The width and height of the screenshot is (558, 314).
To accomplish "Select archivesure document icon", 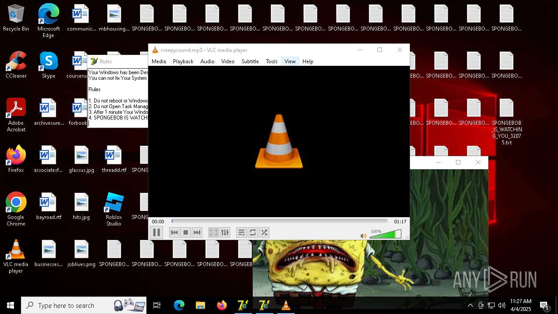I will pos(49,113).
